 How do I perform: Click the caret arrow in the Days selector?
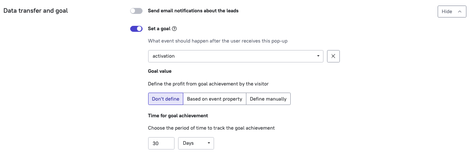tap(209, 143)
